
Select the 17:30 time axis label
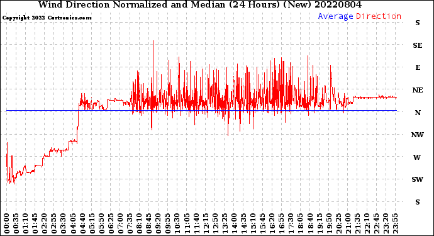coord(291,223)
